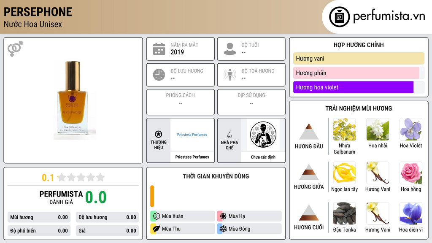Click the Hương cuối pyramid icon

click(x=309, y=213)
